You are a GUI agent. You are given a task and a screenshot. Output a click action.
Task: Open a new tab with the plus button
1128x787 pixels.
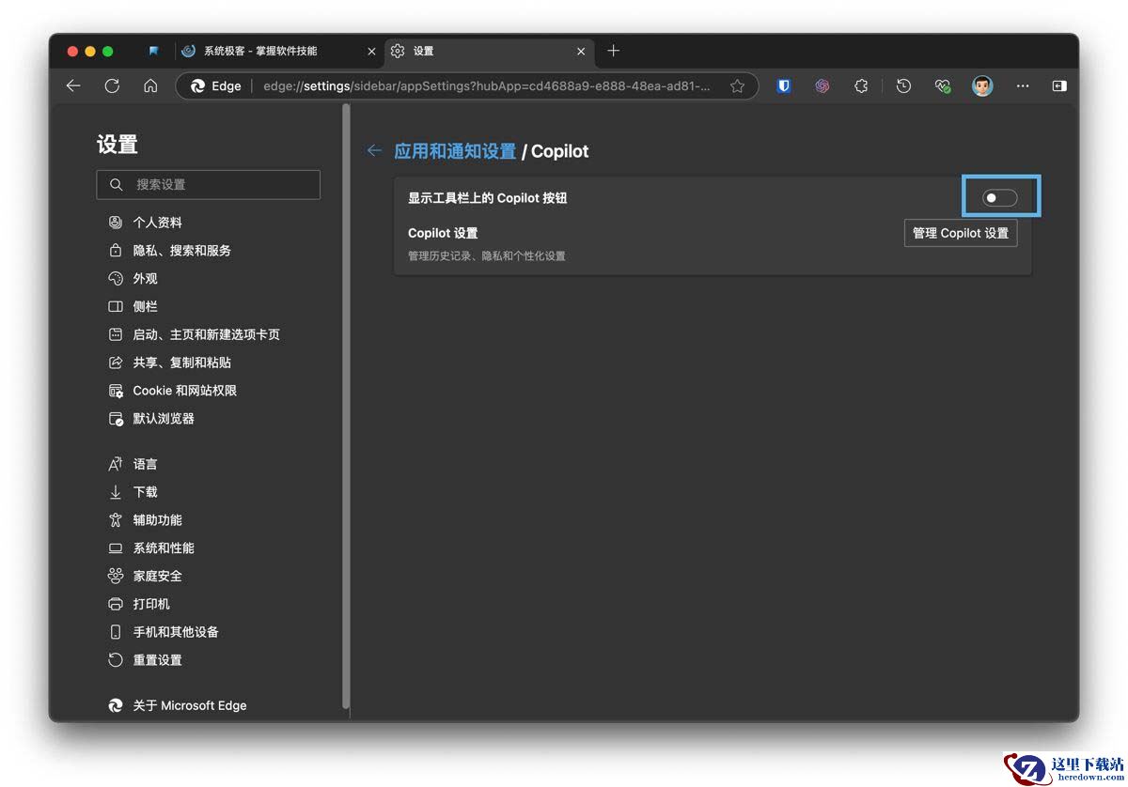(614, 51)
